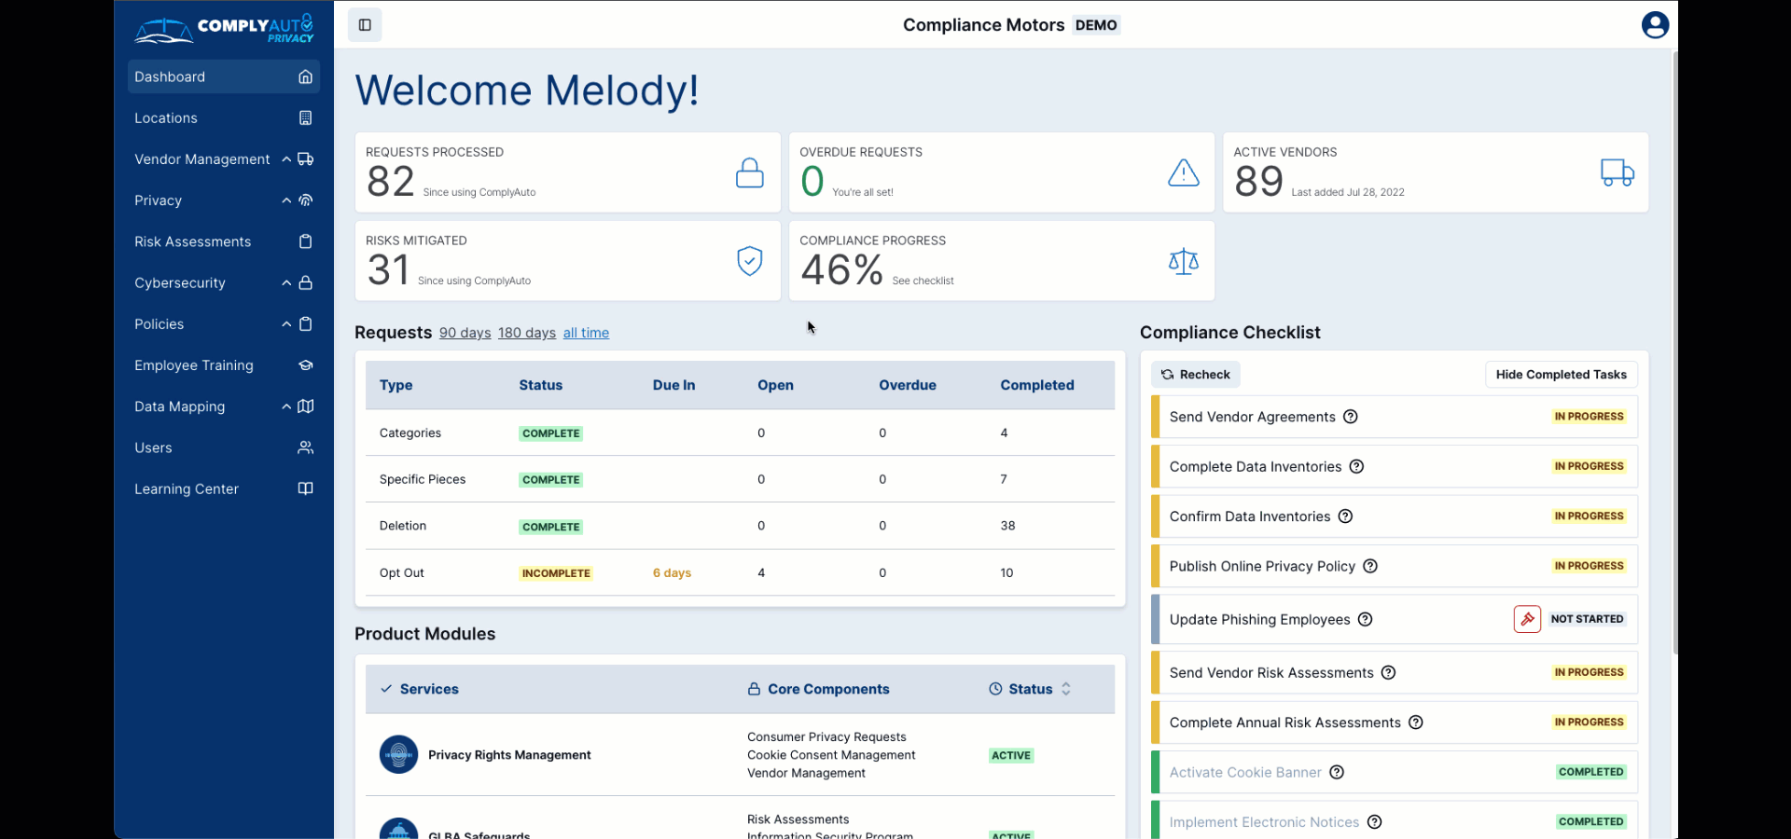Click help icon next to Activate Cookie Banner
1791x839 pixels.
[x=1336, y=772]
